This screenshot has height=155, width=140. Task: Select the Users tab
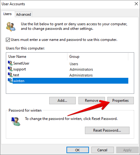pos(7,14)
